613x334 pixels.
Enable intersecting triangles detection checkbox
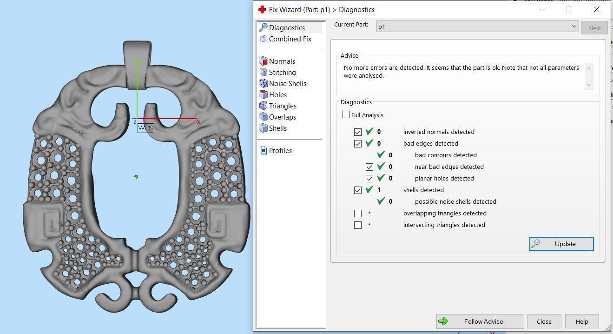click(x=358, y=225)
